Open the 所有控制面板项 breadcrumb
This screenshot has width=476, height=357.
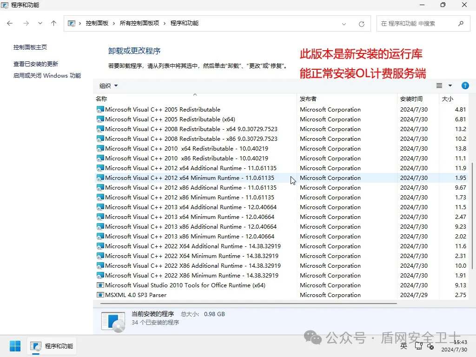139,23
